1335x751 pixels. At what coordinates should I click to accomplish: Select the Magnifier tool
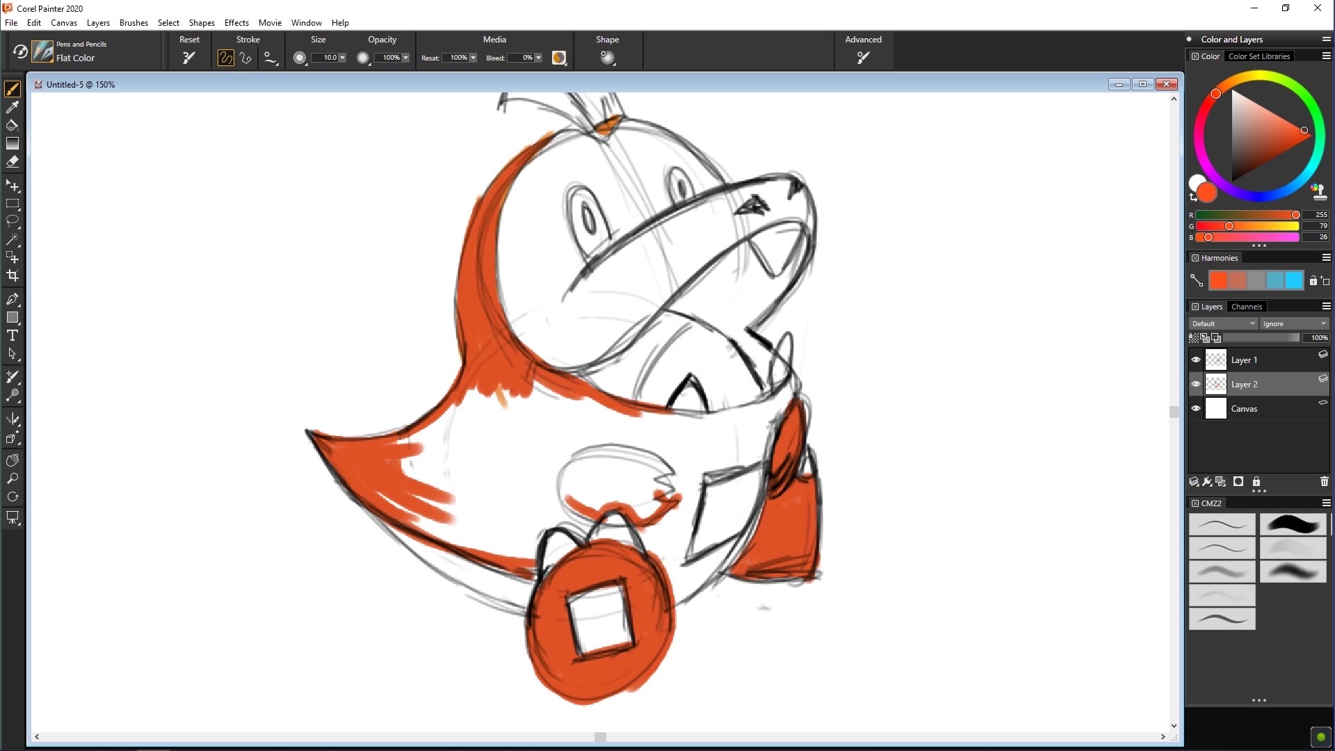tap(13, 479)
